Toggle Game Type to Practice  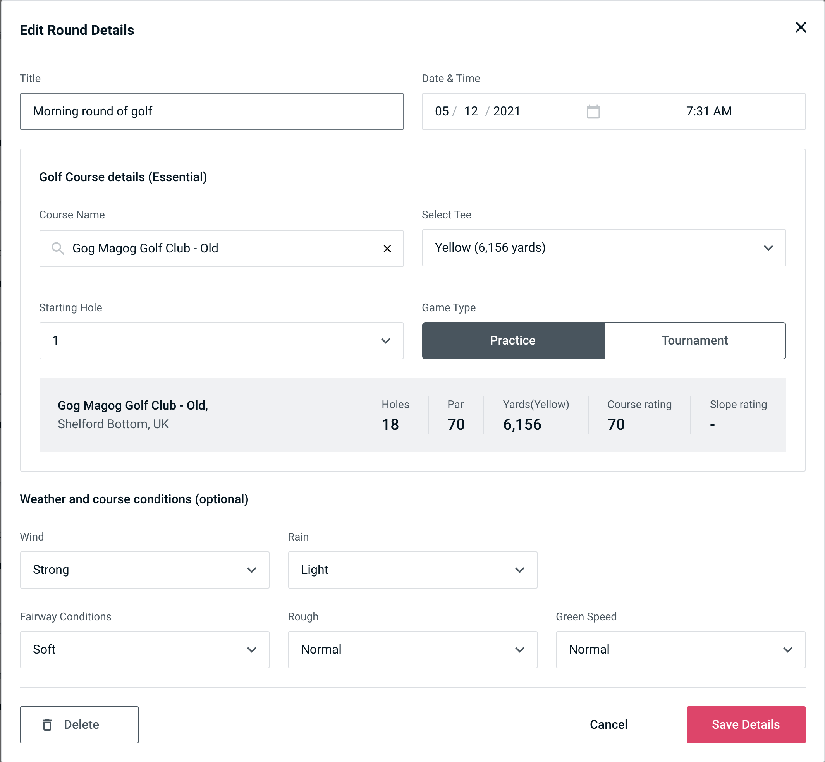pos(513,340)
